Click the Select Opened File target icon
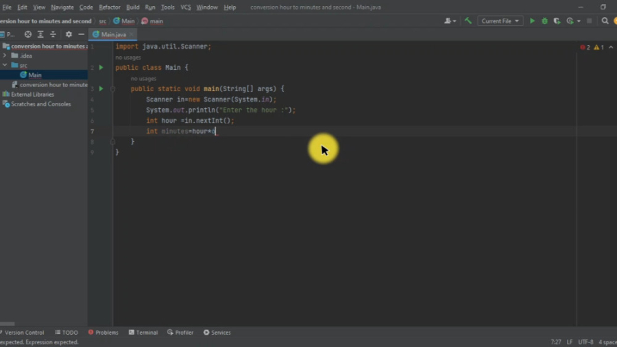 coord(28,34)
